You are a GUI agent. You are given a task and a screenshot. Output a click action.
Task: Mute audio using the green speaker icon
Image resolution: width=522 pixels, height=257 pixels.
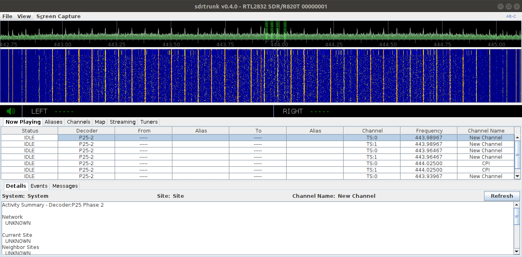(11, 111)
